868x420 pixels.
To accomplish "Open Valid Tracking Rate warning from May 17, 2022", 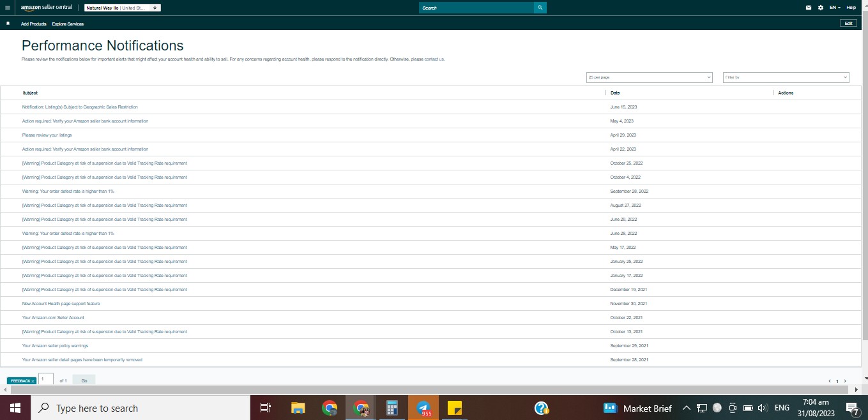I will 105,248.
